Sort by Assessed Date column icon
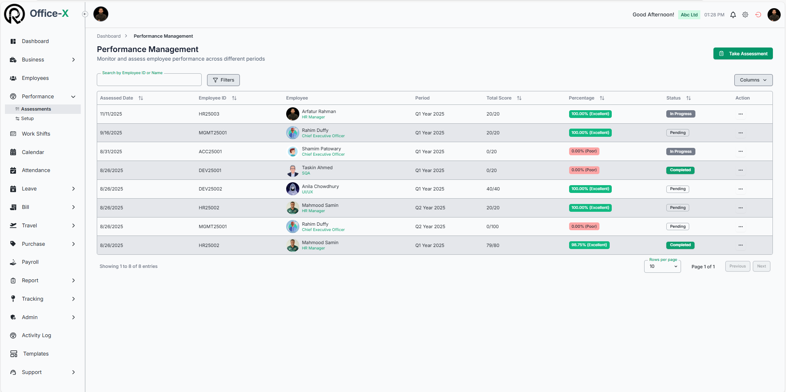The image size is (786, 392). click(141, 98)
